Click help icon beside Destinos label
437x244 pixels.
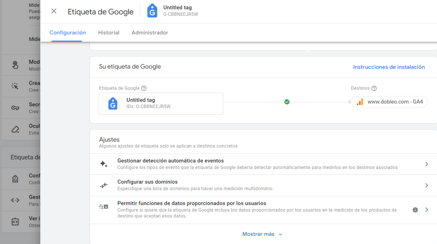[374, 88]
